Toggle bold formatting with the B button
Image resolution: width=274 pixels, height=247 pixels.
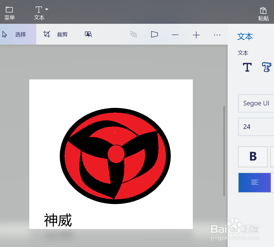coord(253,157)
